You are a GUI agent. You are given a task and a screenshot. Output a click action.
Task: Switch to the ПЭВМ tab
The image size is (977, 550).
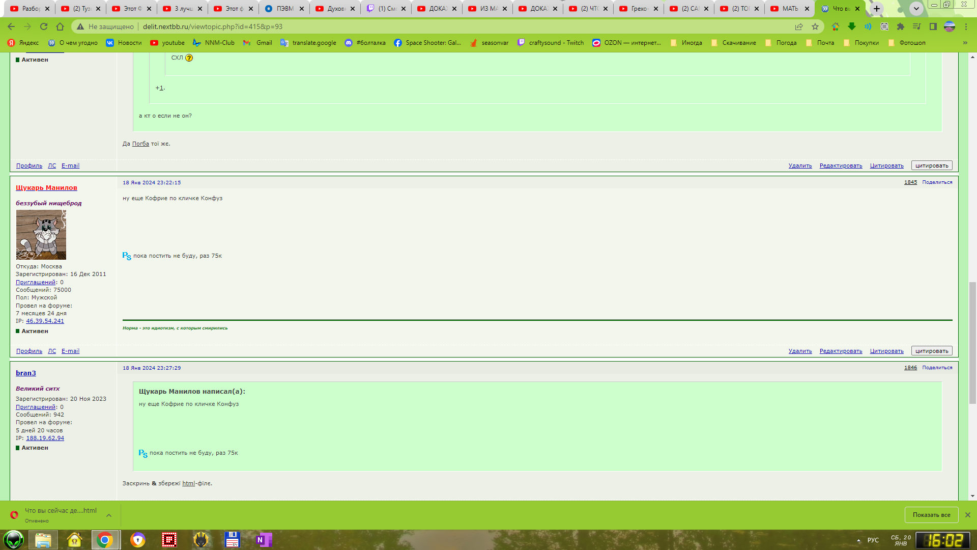284,9
